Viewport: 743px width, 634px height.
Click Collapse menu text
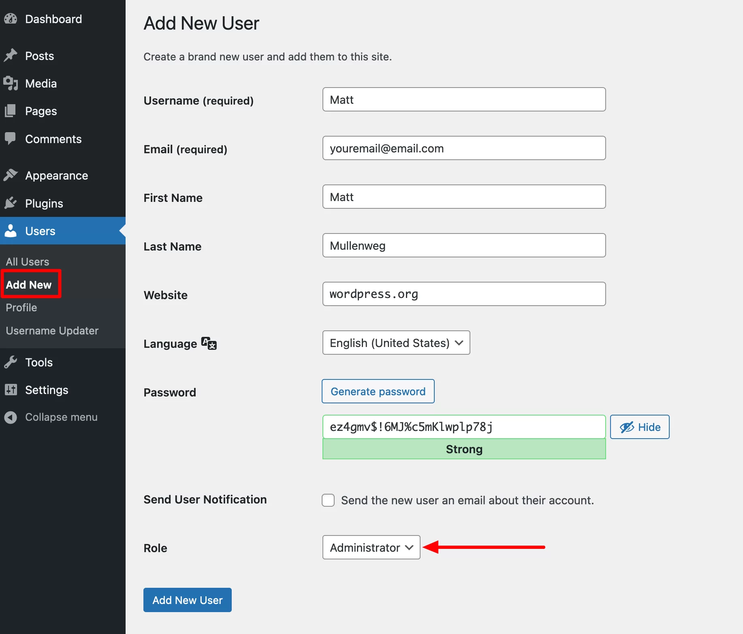(x=61, y=417)
